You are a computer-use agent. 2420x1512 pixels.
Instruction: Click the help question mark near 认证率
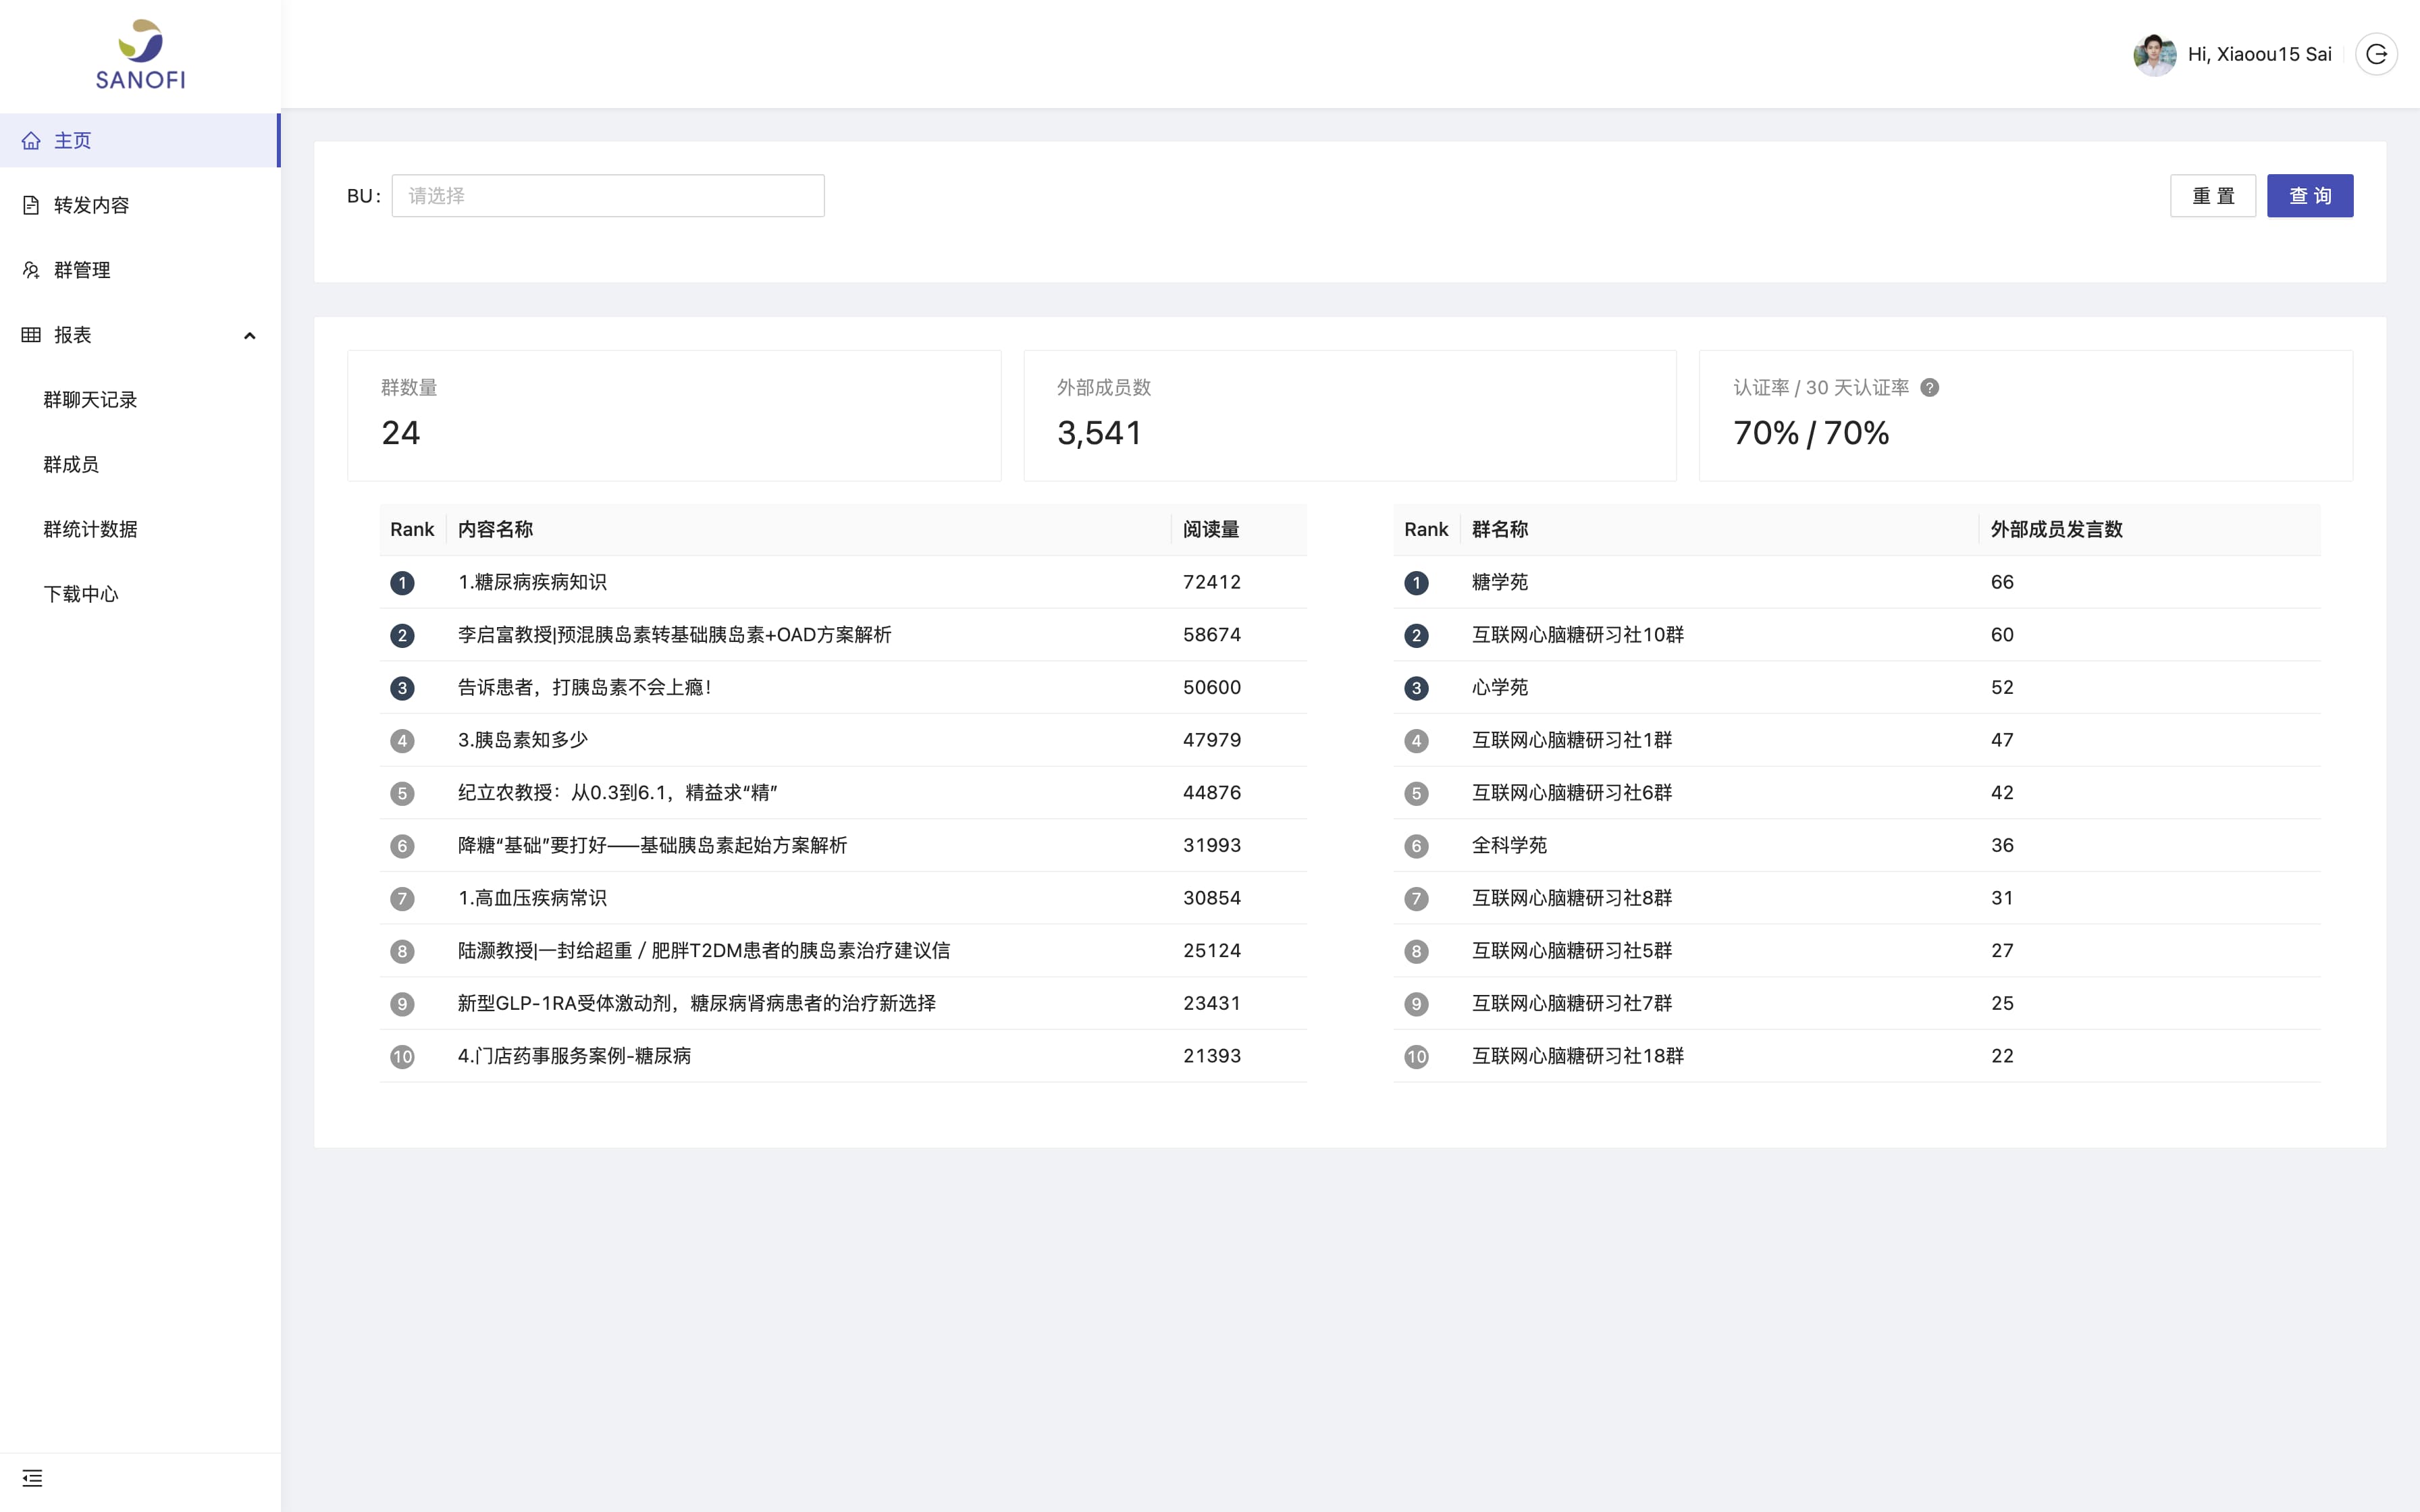click(1930, 388)
